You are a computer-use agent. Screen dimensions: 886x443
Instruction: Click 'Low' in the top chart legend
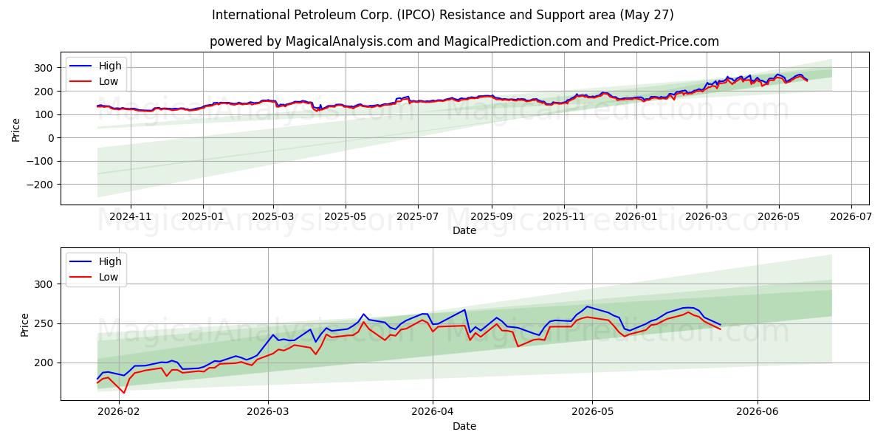[109, 81]
